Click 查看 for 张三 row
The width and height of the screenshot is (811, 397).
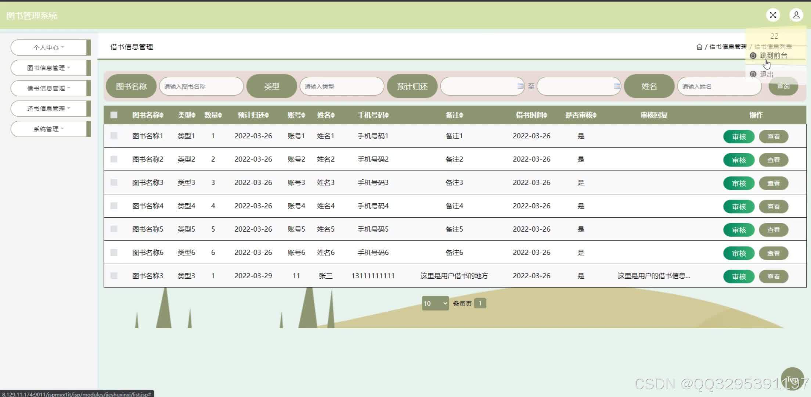click(774, 276)
